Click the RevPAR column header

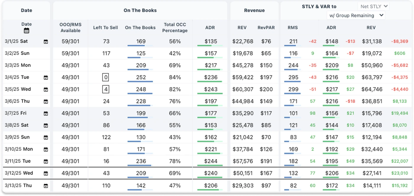[266, 27]
